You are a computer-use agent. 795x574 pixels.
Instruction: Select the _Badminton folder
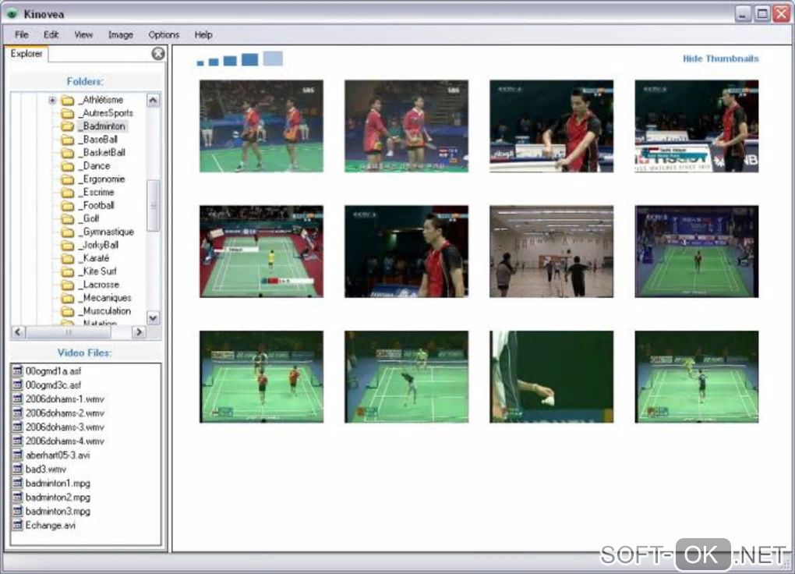[x=102, y=126]
